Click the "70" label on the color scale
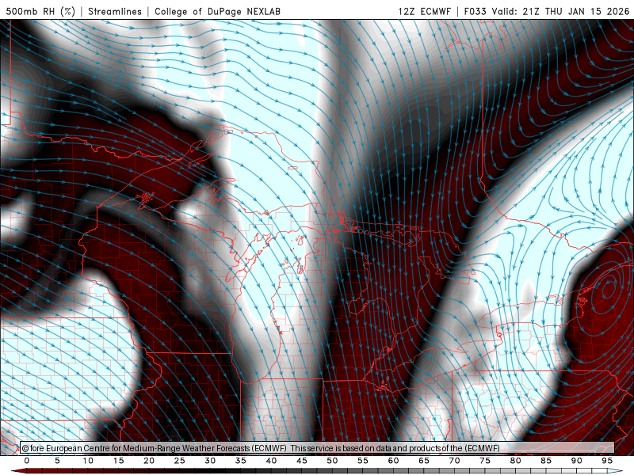 click(454, 461)
